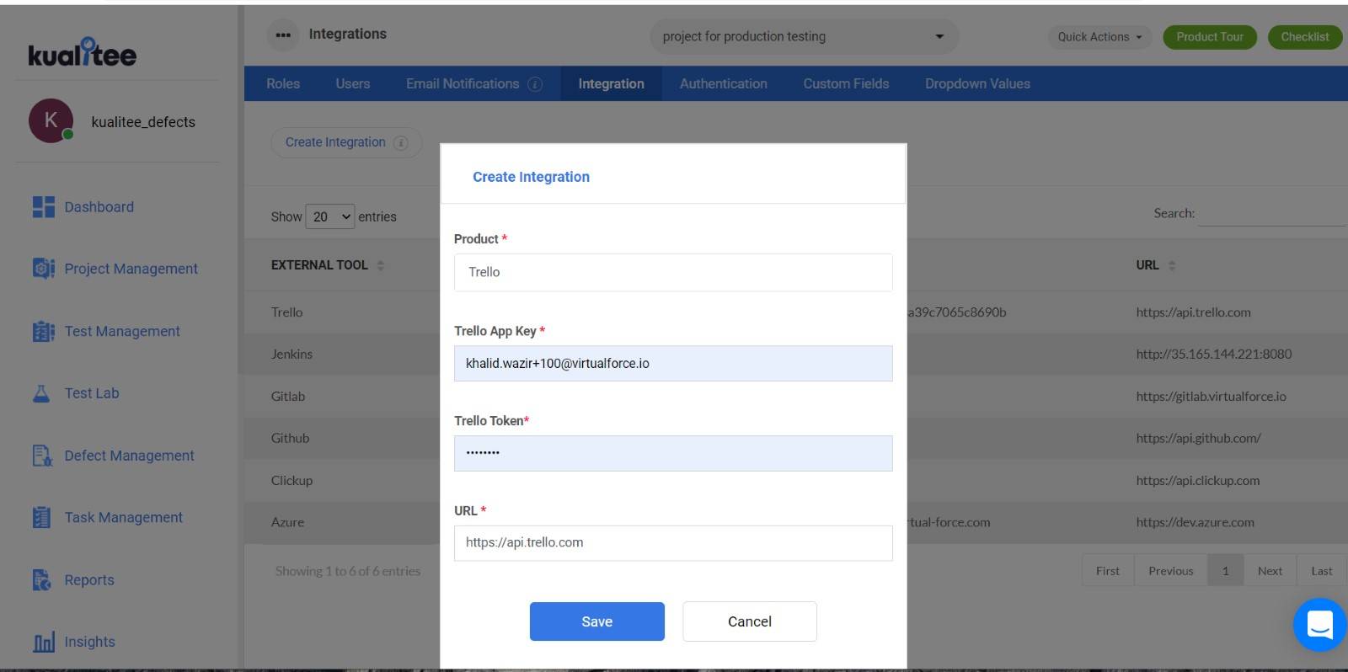Open Insights from the sidebar

click(89, 642)
